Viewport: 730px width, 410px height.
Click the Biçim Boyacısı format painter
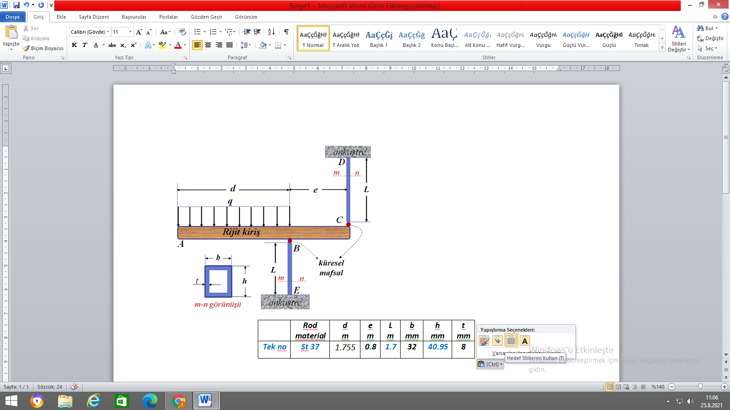pyautogui.click(x=43, y=48)
